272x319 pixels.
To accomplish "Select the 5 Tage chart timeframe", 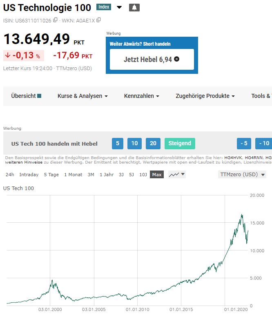I will pos(51,175).
